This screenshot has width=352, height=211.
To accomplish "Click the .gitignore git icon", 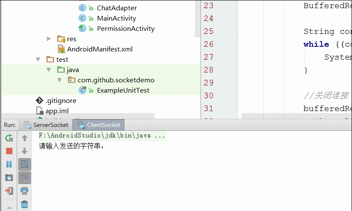I will [x=39, y=100].
